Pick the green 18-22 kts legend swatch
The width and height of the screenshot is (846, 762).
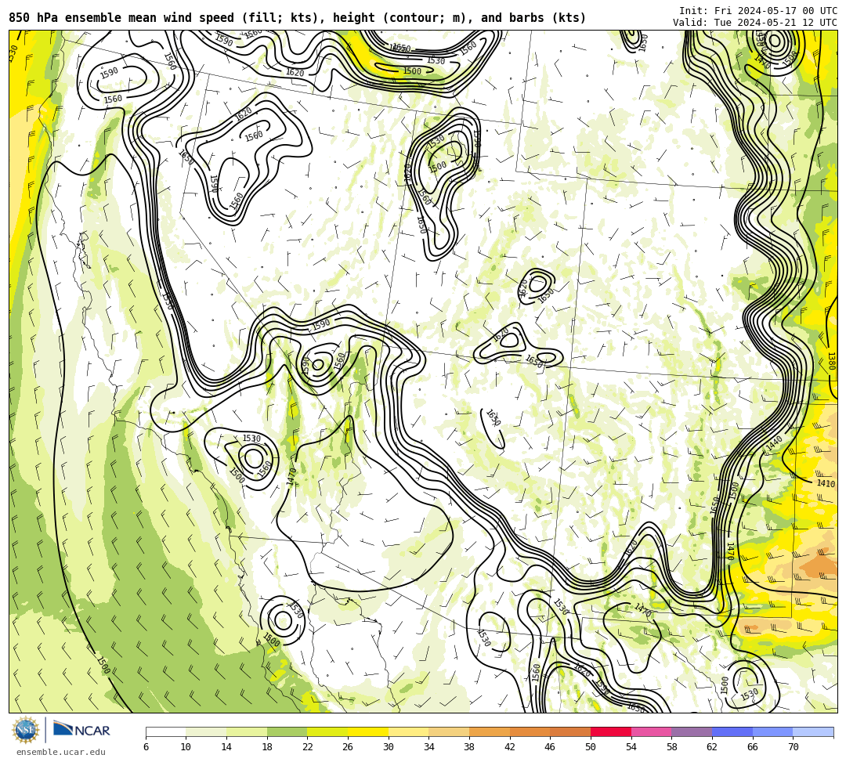(x=287, y=731)
